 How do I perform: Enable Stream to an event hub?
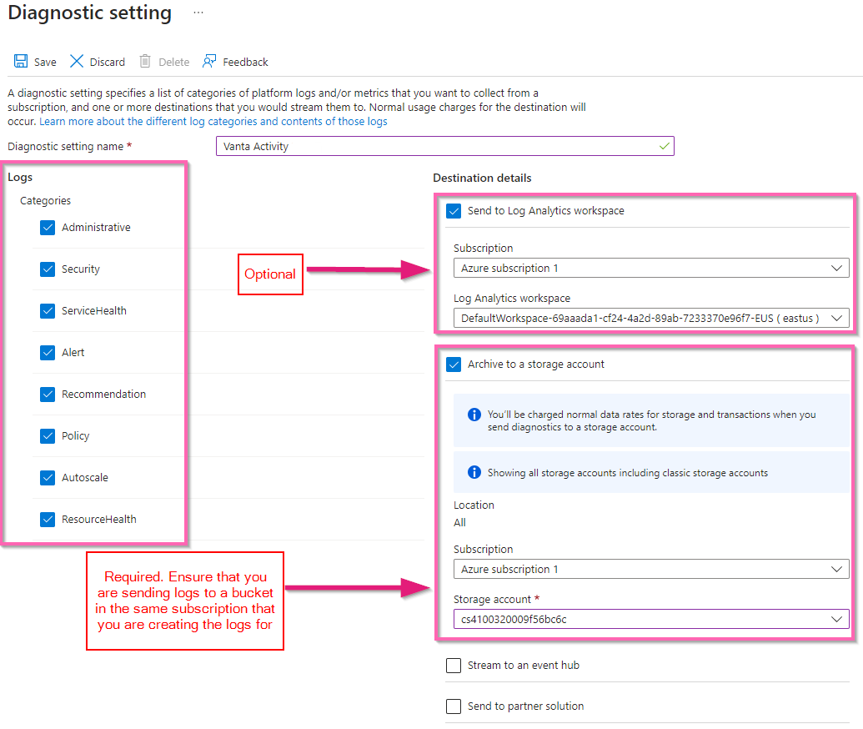(x=454, y=665)
